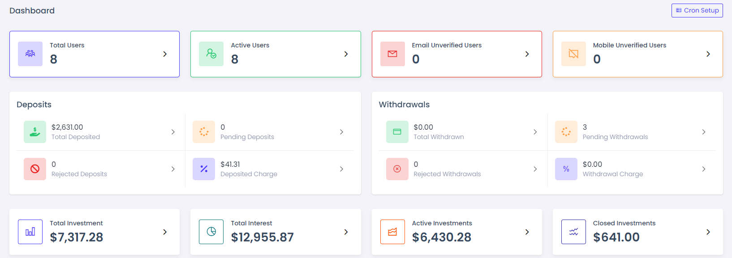Click the Rejected Deposits ban icon
The height and width of the screenshot is (258, 732).
pos(35,169)
